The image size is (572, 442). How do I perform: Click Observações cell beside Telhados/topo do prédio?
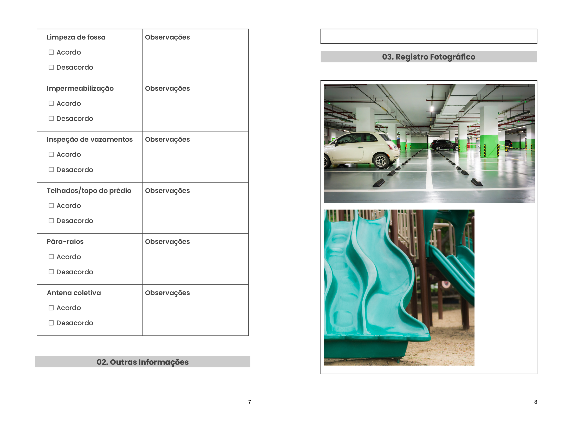pyautogui.click(x=195, y=208)
